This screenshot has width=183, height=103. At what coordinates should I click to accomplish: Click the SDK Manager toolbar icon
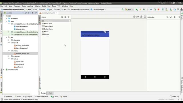[171, 9]
